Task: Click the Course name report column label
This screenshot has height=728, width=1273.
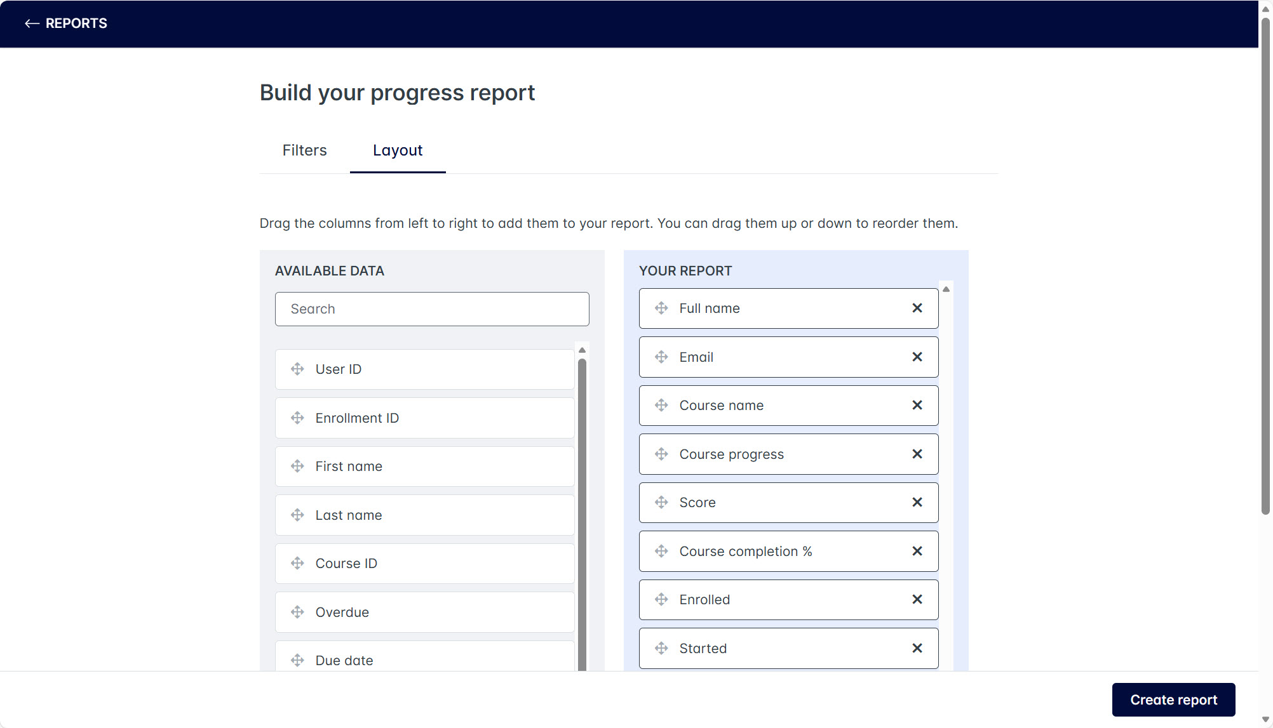Action: [722, 406]
